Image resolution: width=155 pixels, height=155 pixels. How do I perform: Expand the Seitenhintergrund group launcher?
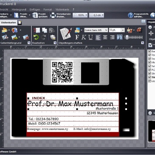[29, 43]
